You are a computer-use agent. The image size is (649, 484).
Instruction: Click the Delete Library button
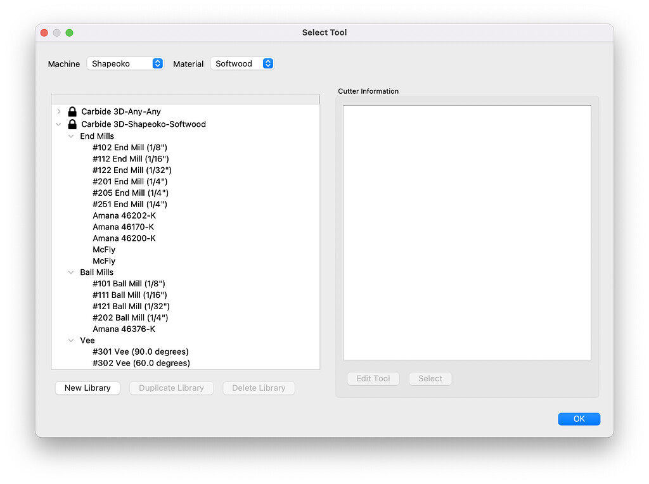pos(259,388)
